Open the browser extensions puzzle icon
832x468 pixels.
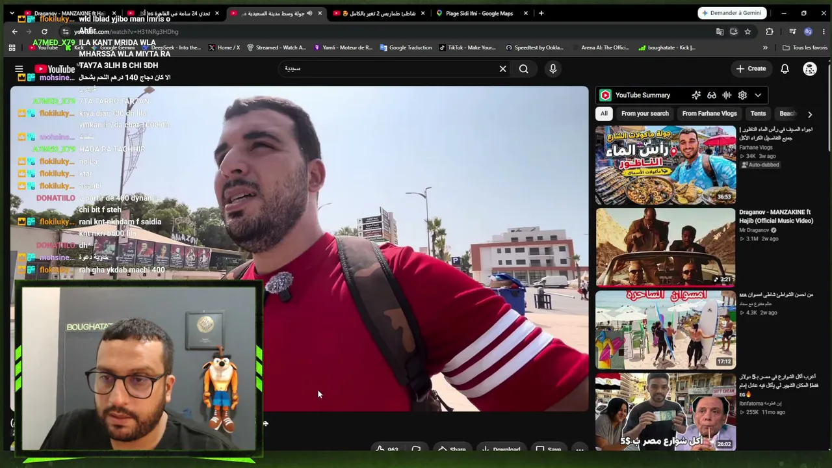[770, 31]
